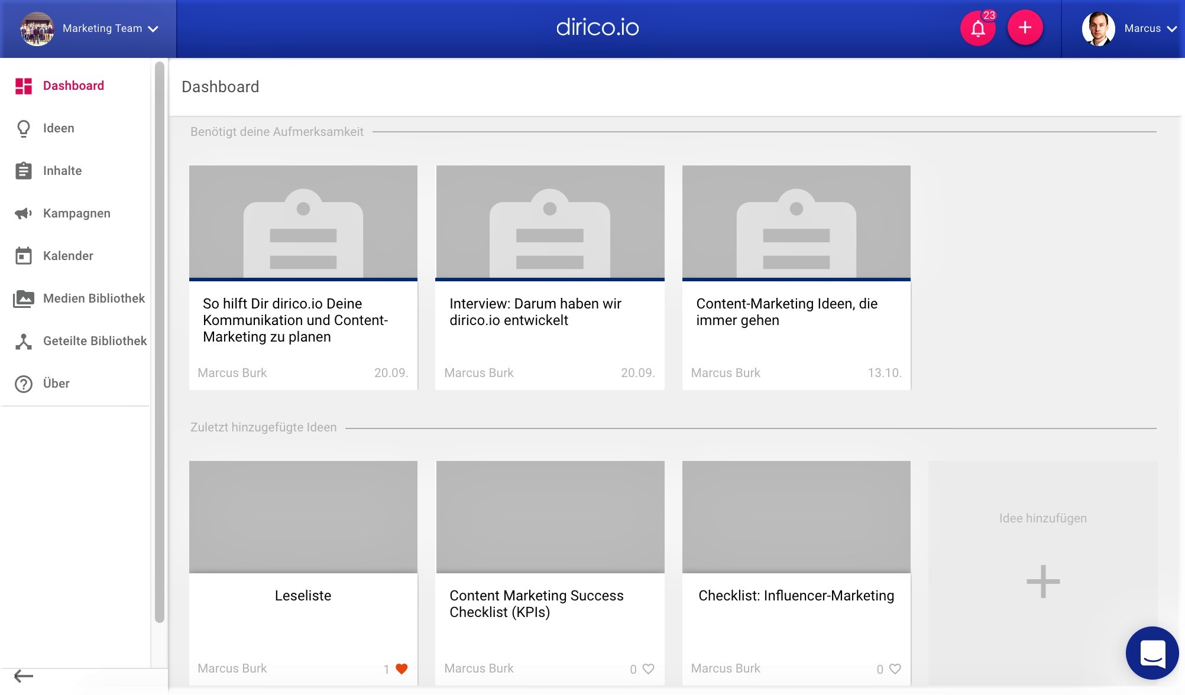Expand the Marcus user menu chevron
This screenshot has height=695, width=1185.
[1172, 29]
